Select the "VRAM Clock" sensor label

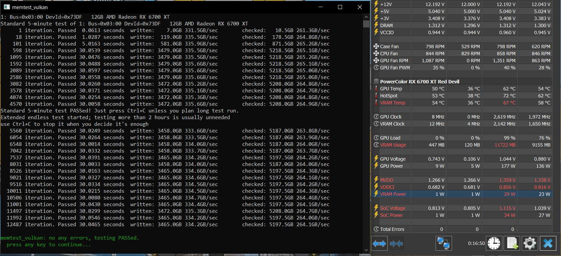click(x=392, y=124)
